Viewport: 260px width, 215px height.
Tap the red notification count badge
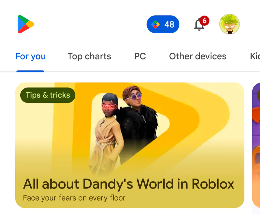[x=204, y=21]
